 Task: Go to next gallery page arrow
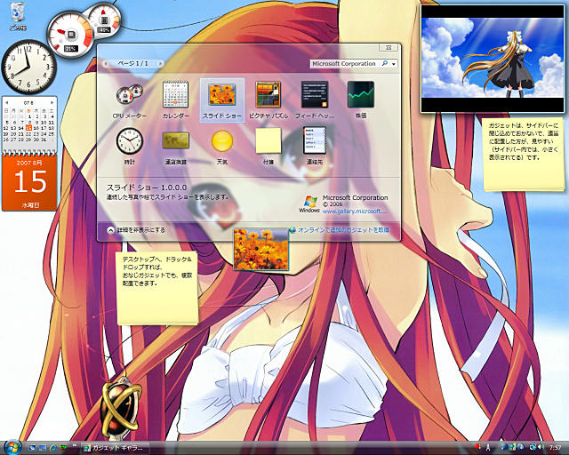(159, 63)
